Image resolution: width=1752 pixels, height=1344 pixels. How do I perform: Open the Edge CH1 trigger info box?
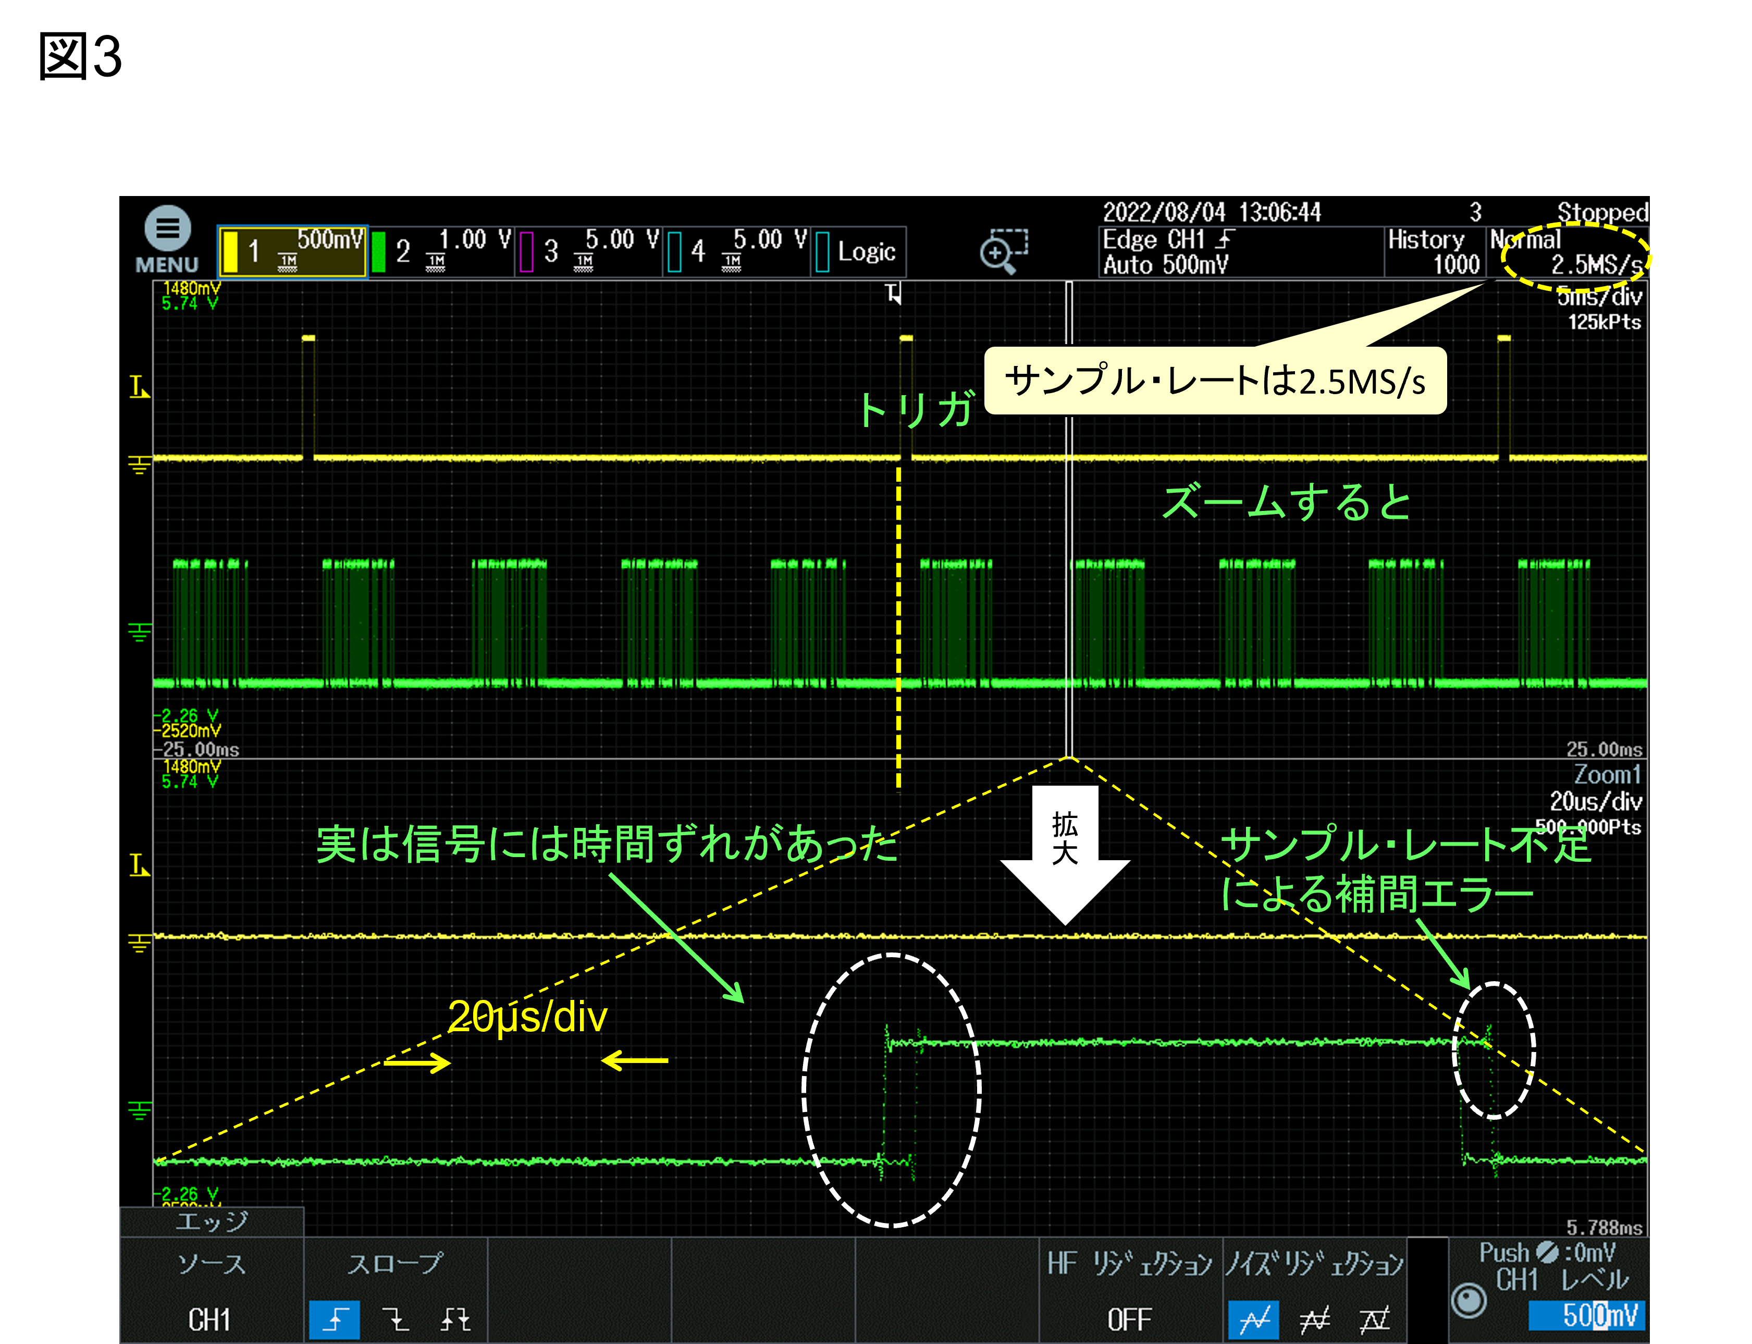[1240, 252]
